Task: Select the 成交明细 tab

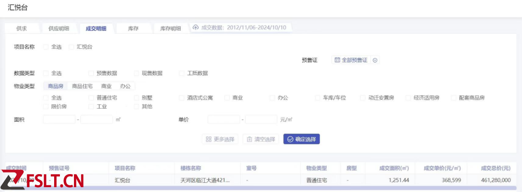Action: tap(96, 28)
